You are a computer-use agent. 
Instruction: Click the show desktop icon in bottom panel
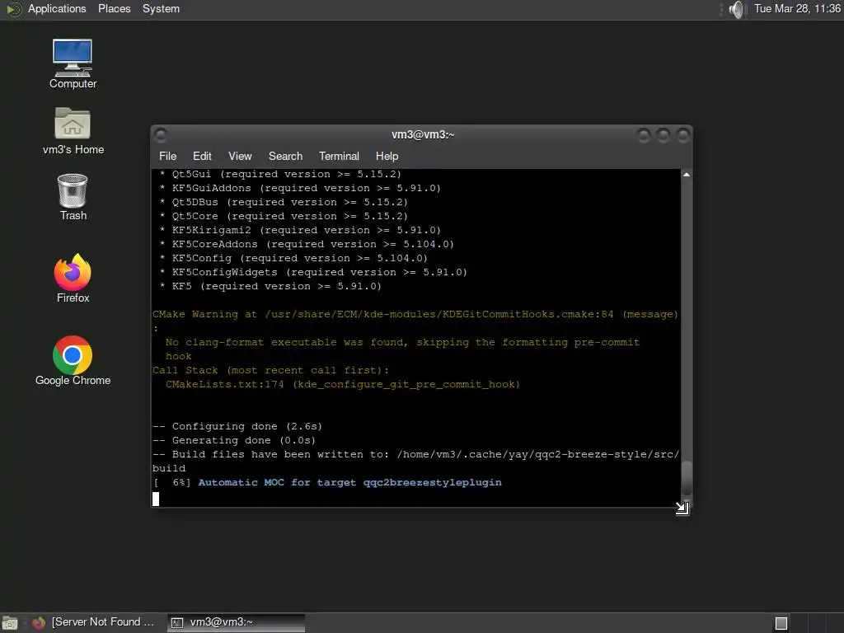pos(10,623)
